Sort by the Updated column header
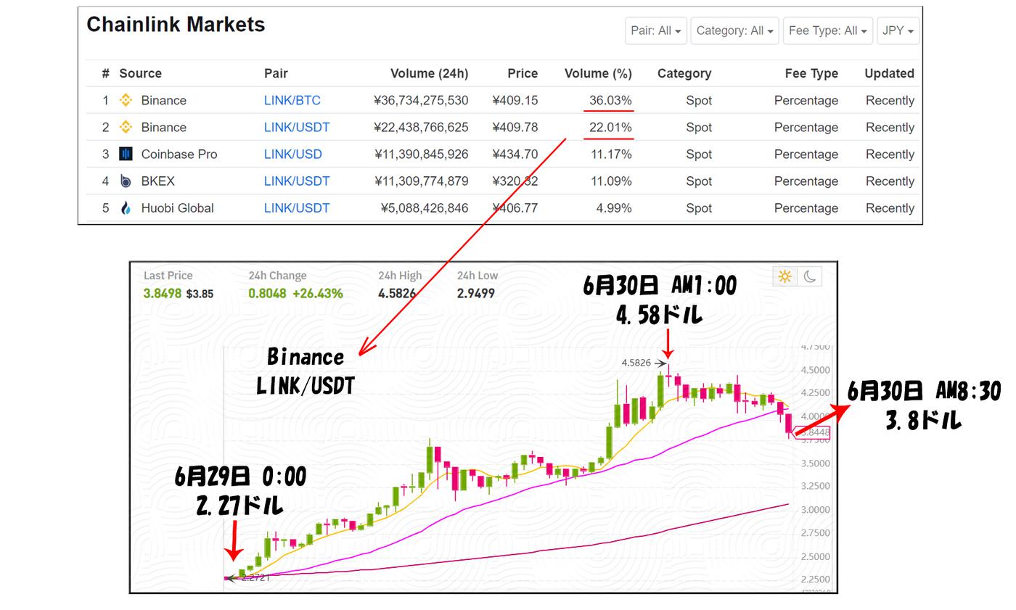This screenshot has height=610, width=1016. tap(889, 73)
